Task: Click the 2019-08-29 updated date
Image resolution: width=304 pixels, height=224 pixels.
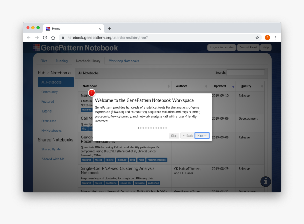Action: 220,169
